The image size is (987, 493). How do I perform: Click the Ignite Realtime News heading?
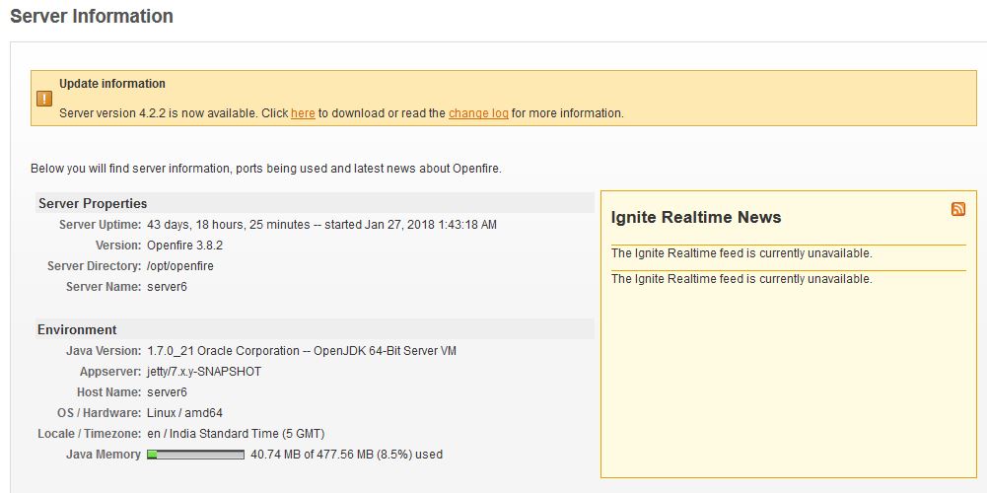696,217
